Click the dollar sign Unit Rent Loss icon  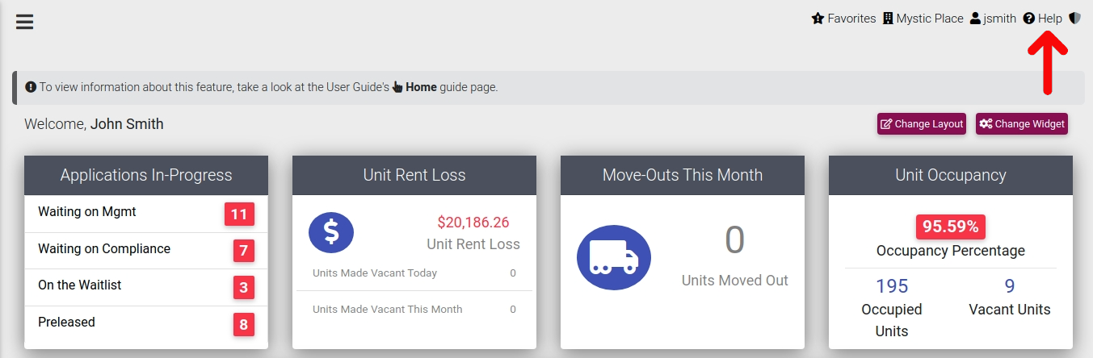coord(331,232)
